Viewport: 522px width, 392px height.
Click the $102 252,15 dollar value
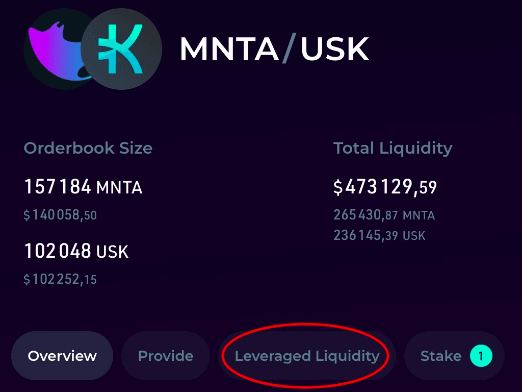(60, 279)
